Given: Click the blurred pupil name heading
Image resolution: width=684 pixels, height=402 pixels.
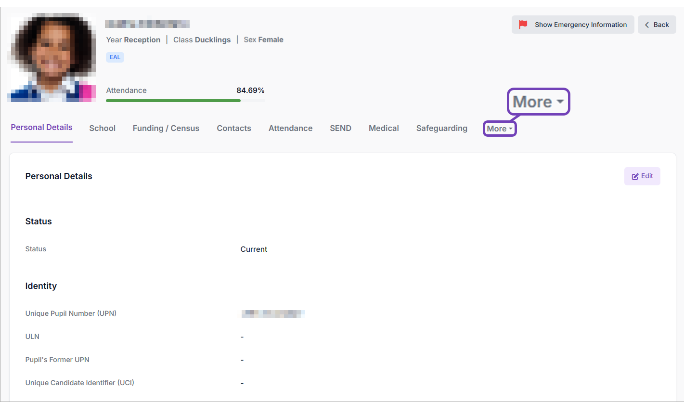Looking at the screenshot, I should [147, 24].
